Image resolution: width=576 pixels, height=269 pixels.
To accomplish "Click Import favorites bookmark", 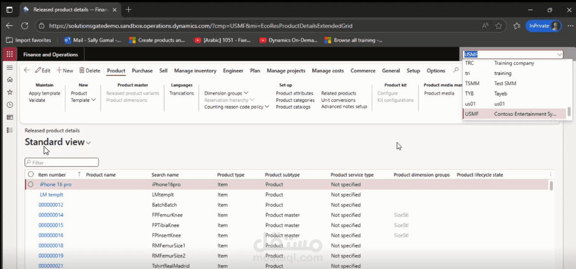I will click(29, 40).
